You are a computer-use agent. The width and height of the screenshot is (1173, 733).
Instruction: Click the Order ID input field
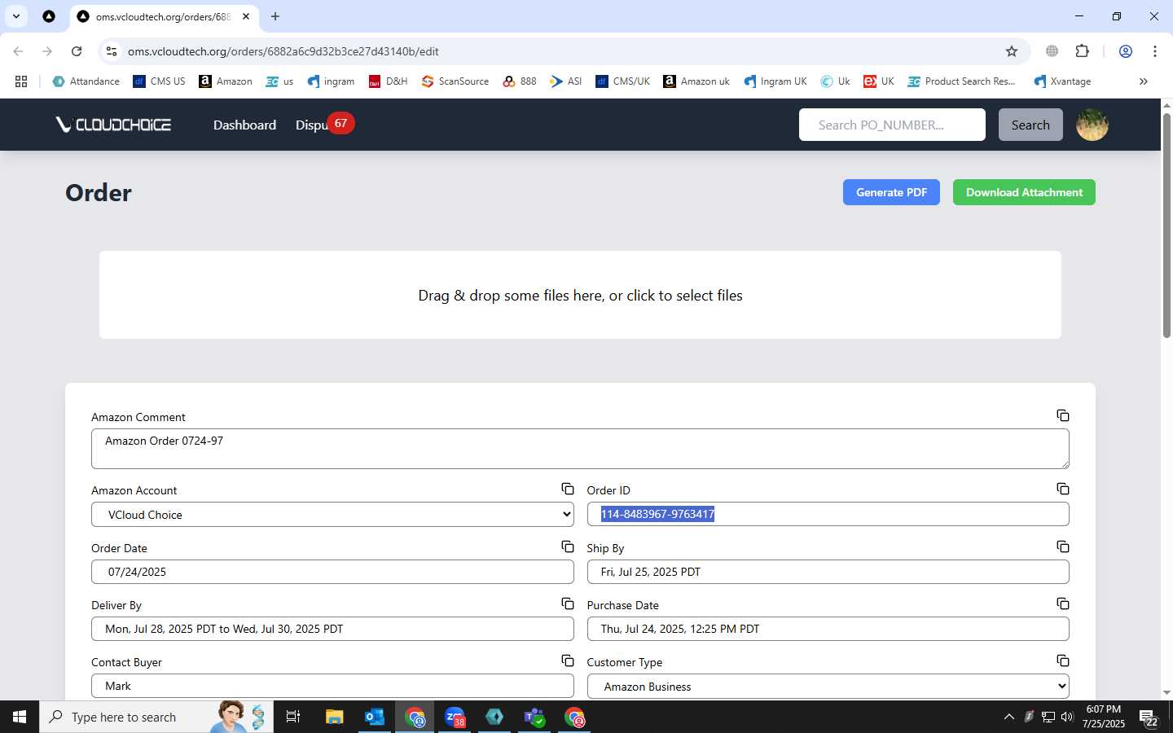click(828, 514)
